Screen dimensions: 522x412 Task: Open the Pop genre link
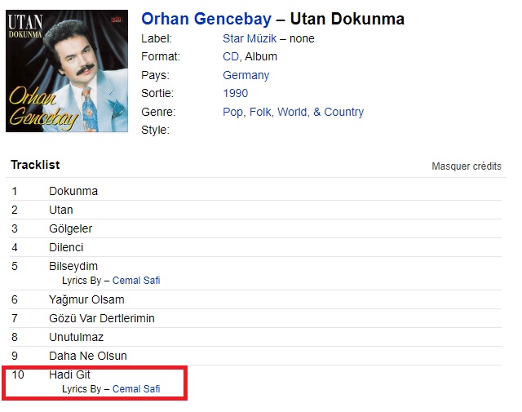[x=234, y=112]
